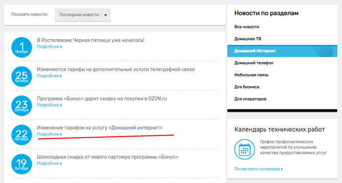Select 'Для операторов' section
The height and width of the screenshot is (183, 342).
click(x=250, y=99)
